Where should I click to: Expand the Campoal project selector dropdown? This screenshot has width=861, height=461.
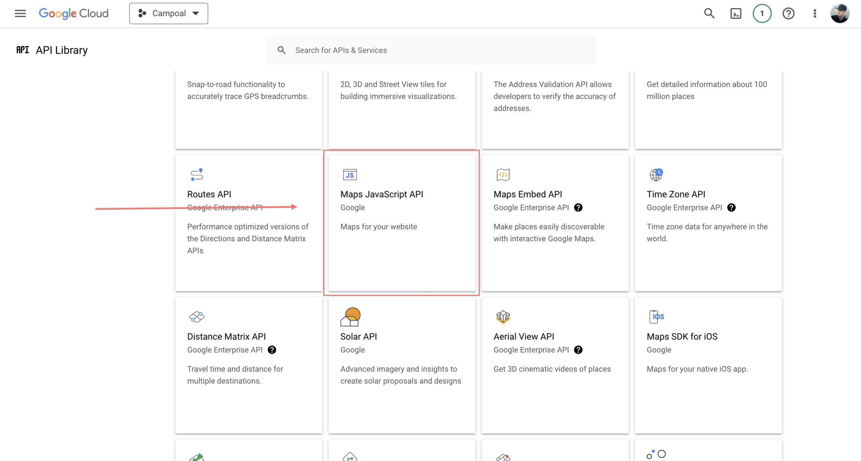pos(169,13)
